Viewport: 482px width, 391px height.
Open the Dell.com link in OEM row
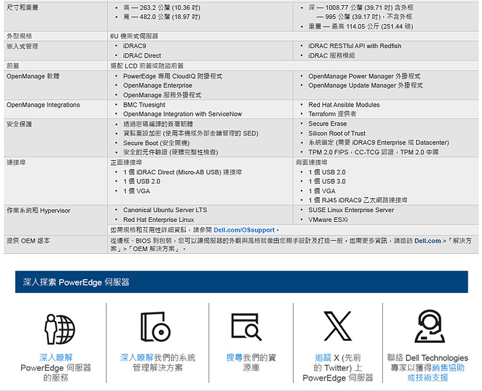click(427, 241)
